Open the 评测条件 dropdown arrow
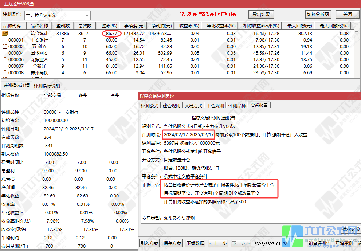The width and height of the screenshot is (361, 251). click(87, 16)
